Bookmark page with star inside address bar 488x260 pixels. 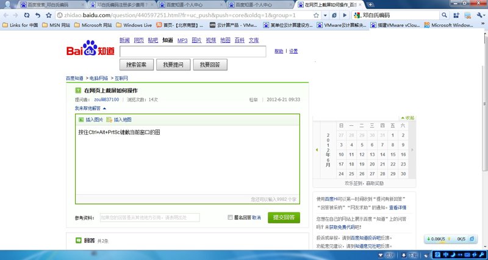point(316,15)
